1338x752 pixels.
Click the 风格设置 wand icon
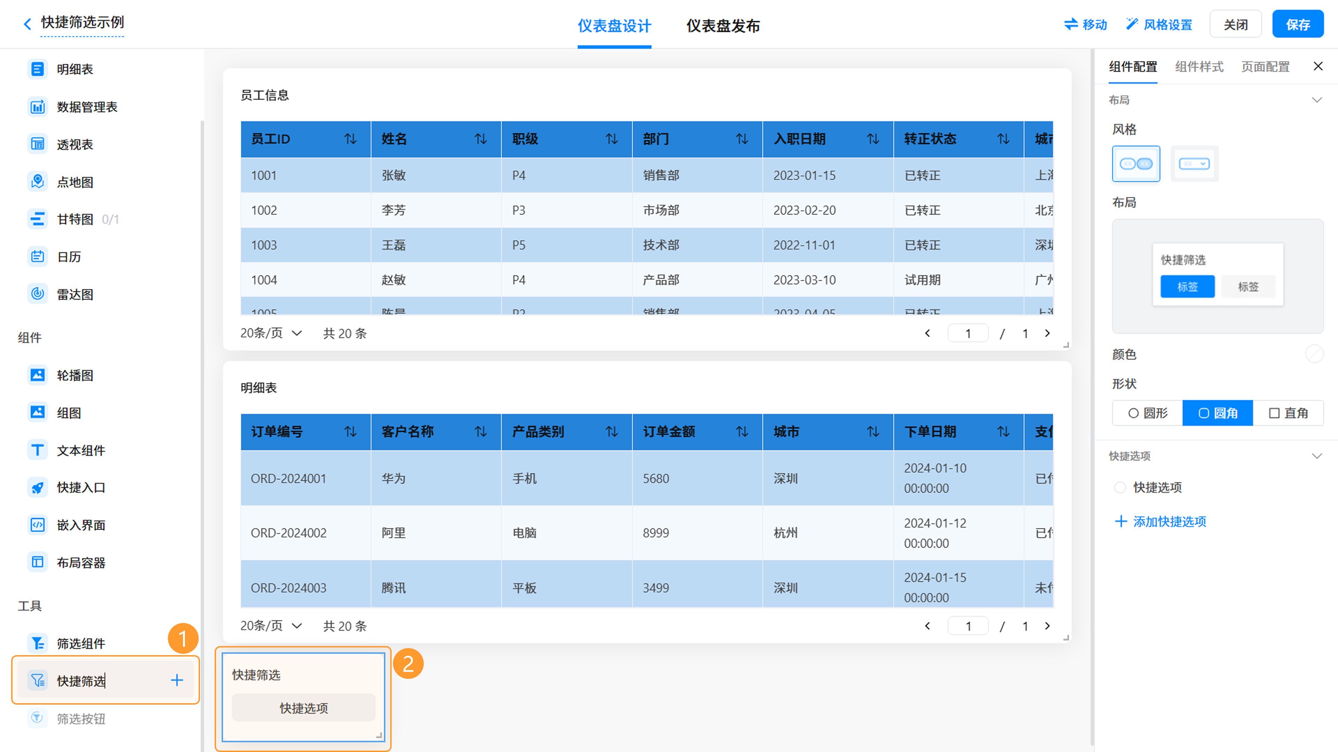point(1132,24)
